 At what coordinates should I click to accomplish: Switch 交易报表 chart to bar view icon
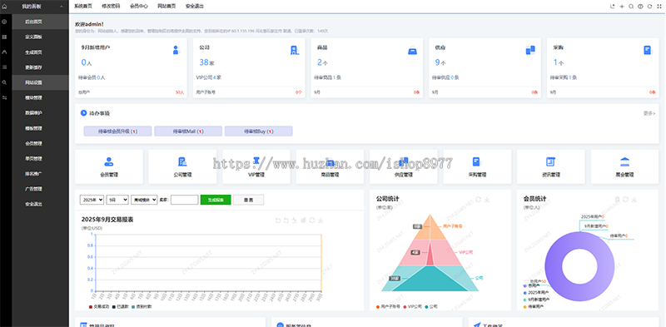click(303, 220)
